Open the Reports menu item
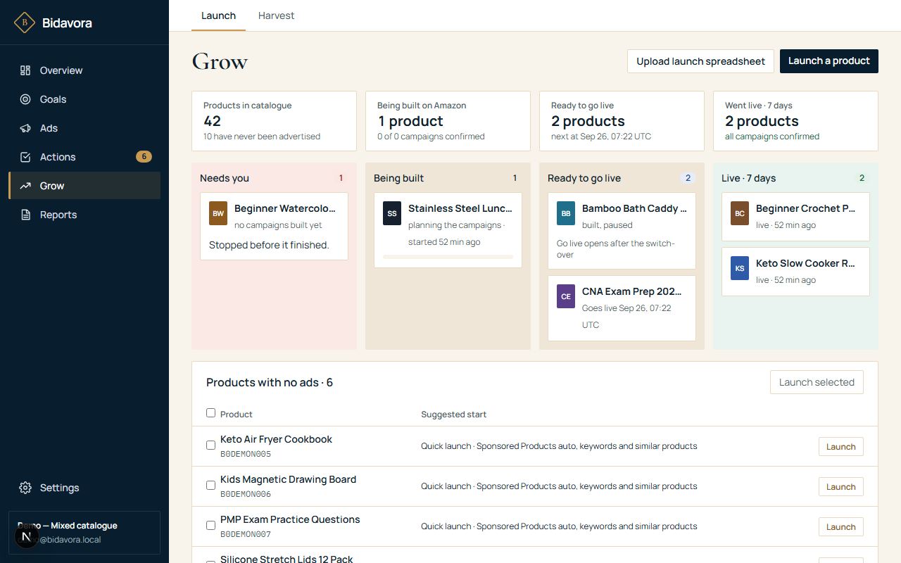The width and height of the screenshot is (901, 563). [x=84, y=215]
